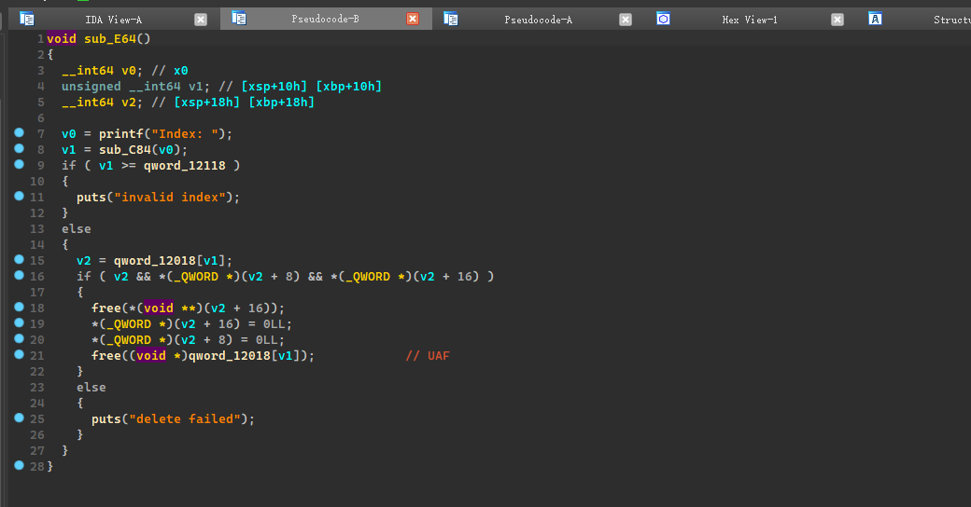The height and width of the screenshot is (507, 971).
Task: Close the IDA View-A tab
Action: [x=201, y=20]
